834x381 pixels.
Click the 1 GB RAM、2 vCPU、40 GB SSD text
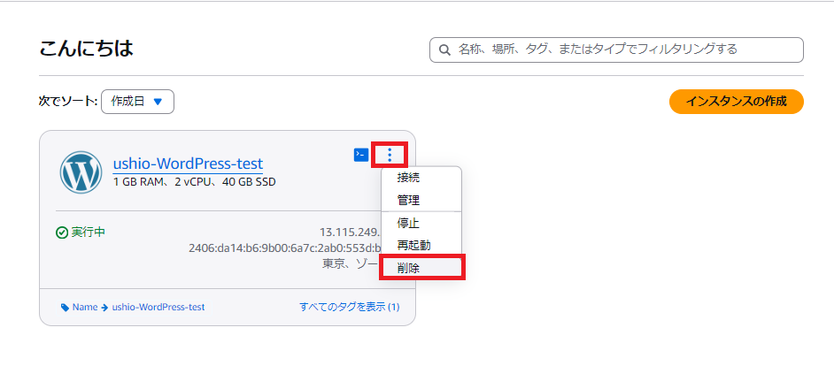[x=194, y=182]
